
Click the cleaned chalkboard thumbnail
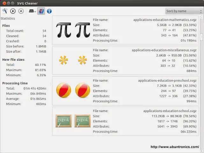(83, 121)
